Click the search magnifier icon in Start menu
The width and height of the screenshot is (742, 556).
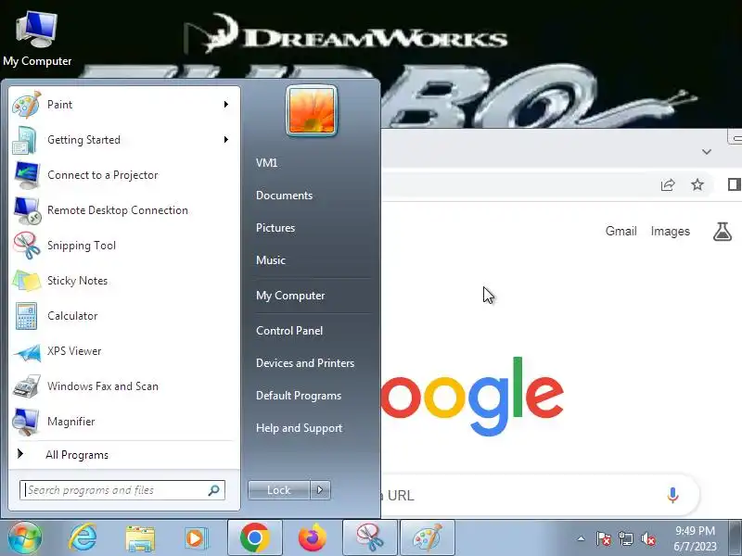[213, 490]
